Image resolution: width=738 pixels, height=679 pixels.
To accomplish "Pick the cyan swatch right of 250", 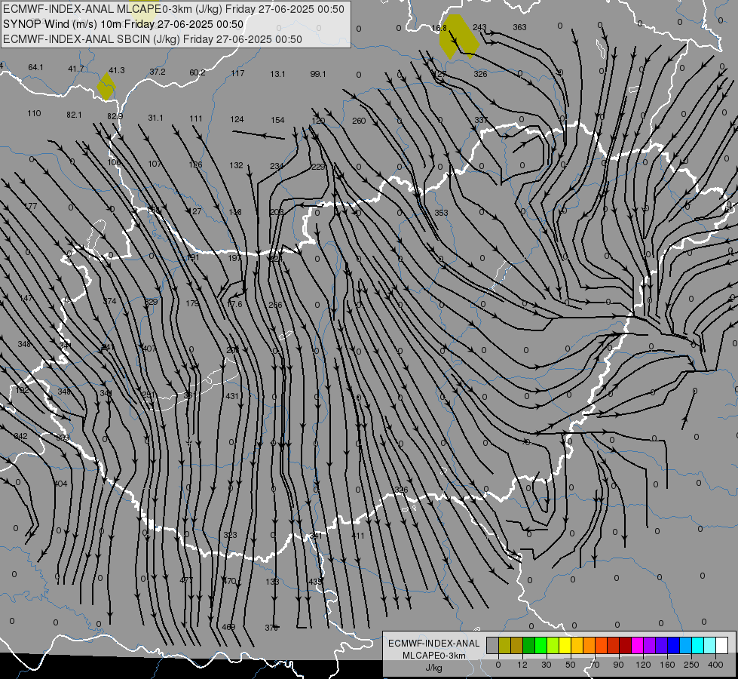I will 698,645.
